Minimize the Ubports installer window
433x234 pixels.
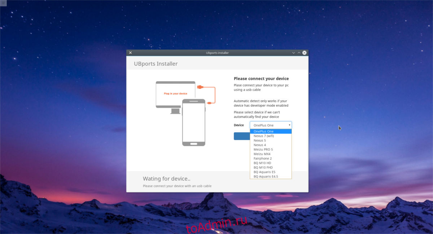294,53
